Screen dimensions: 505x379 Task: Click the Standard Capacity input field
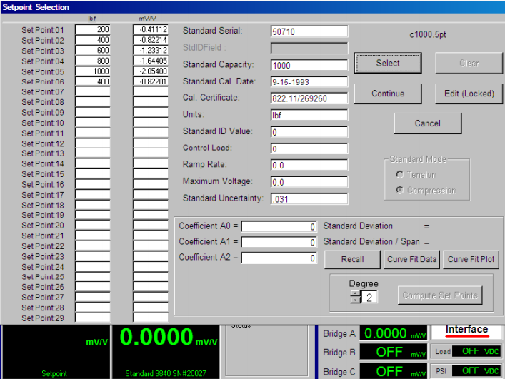click(x=309, y=65)
